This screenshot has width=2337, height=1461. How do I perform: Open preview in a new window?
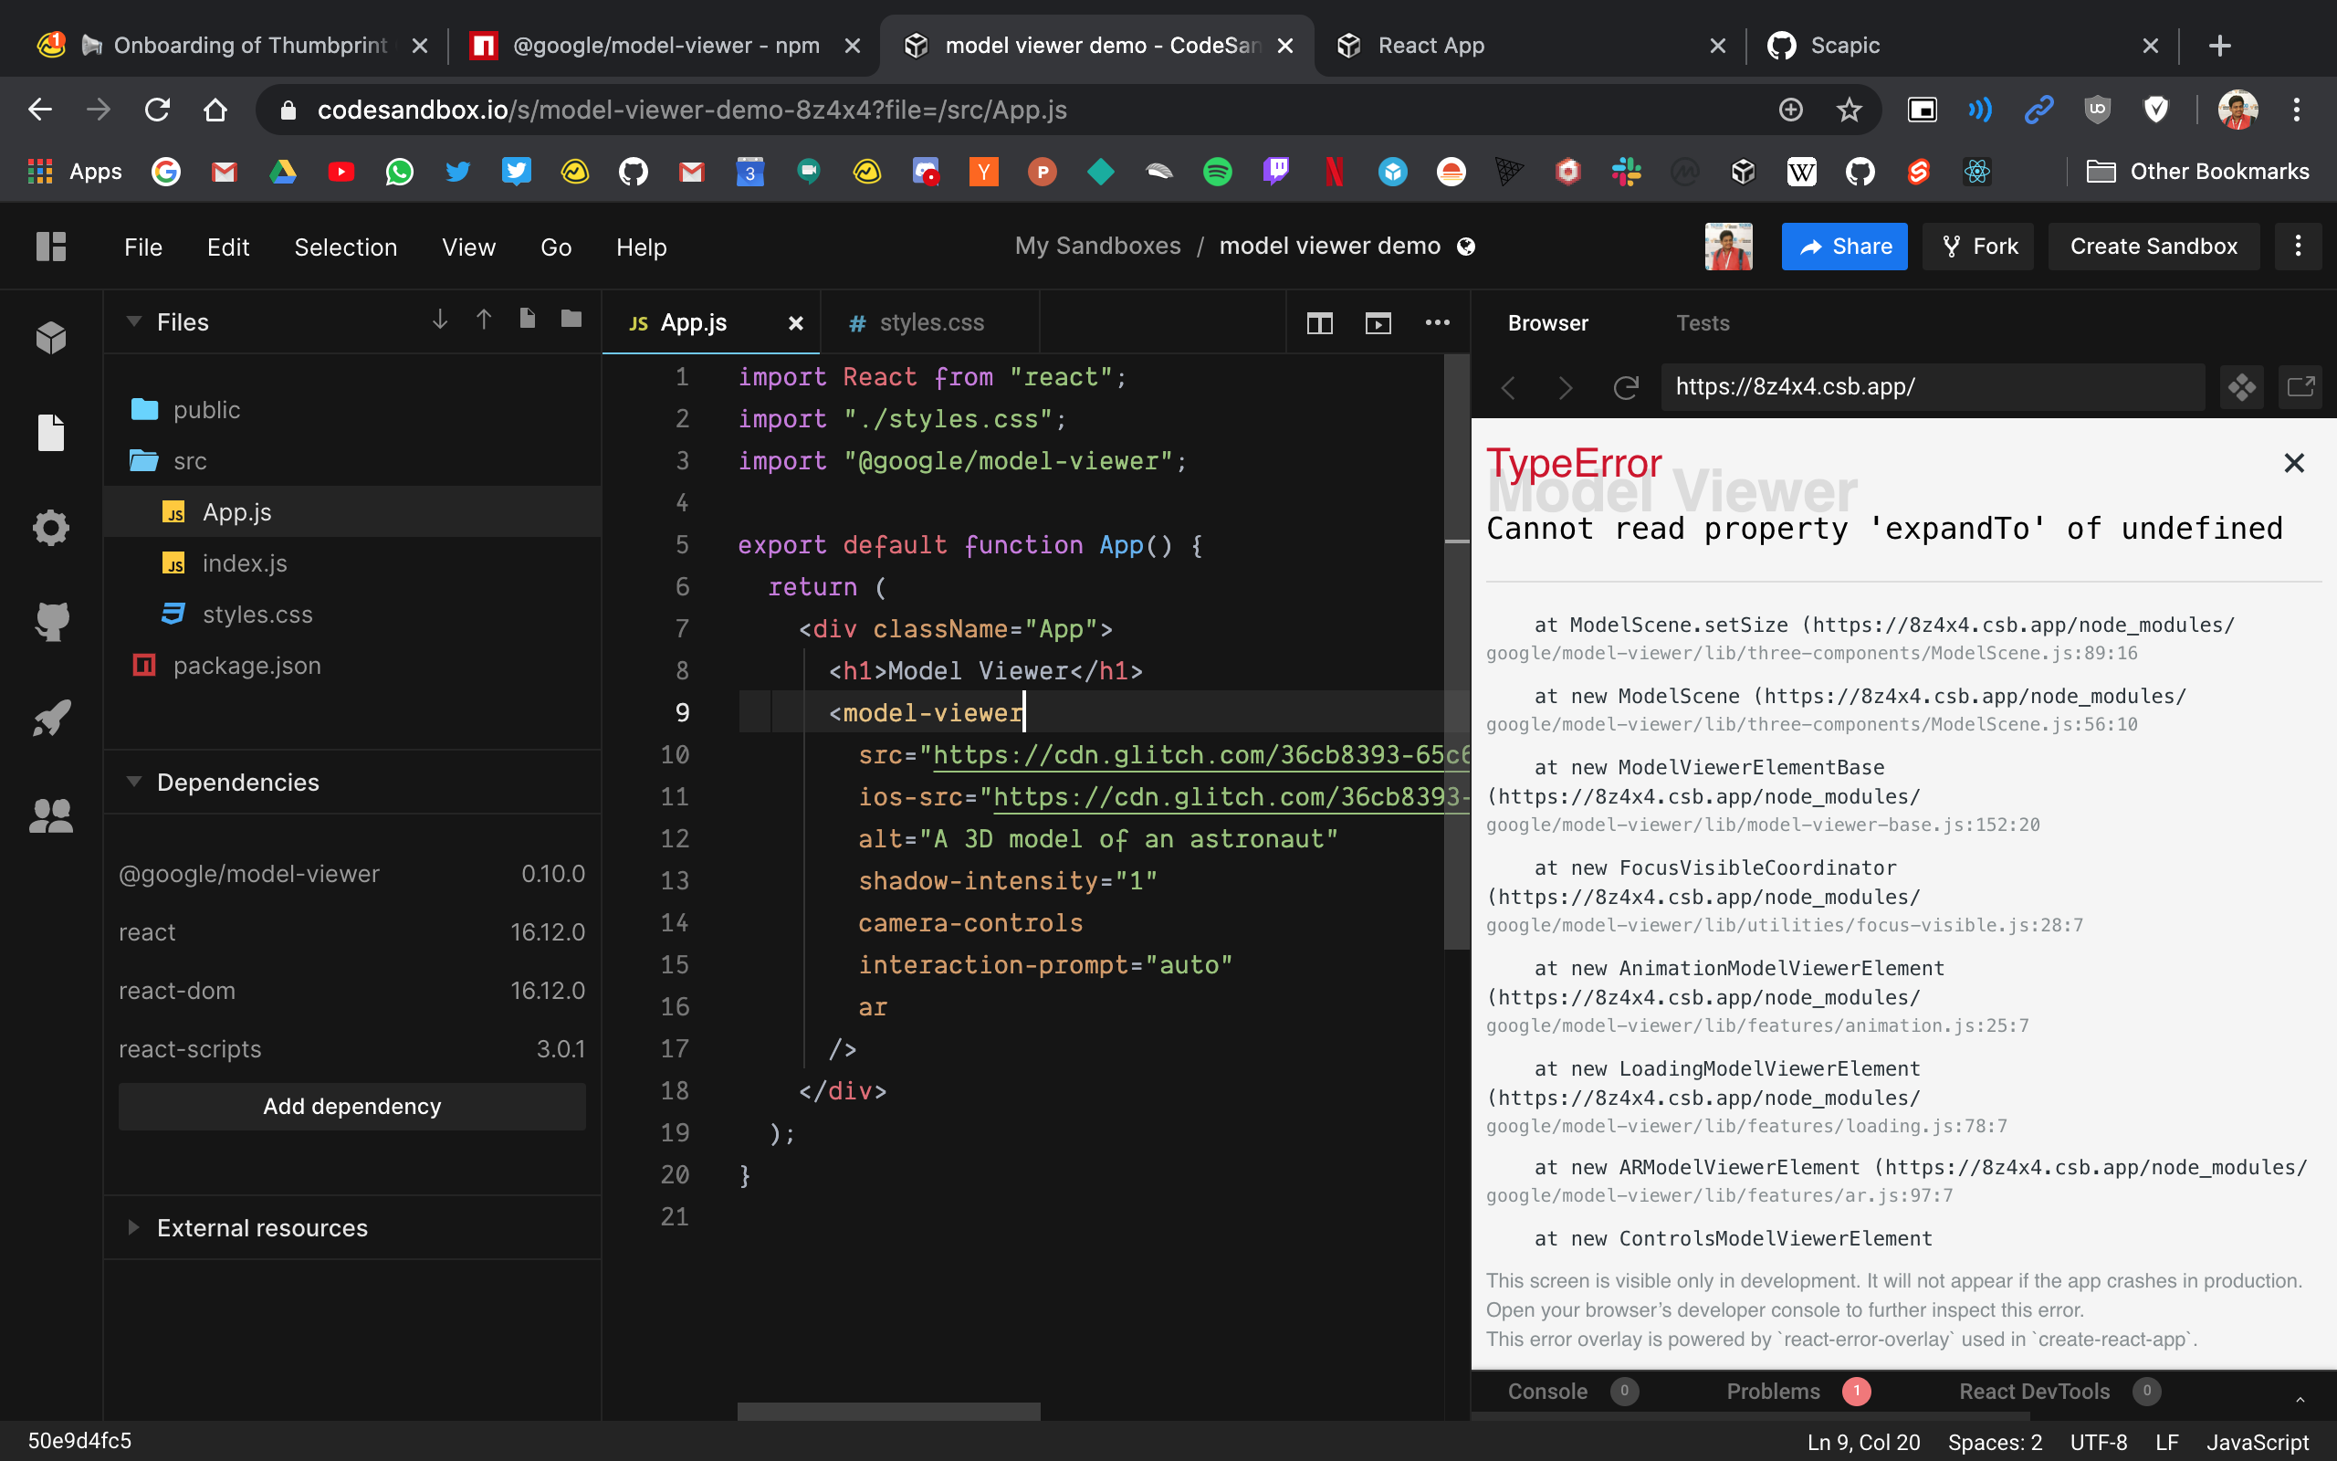click(2302, 386)
